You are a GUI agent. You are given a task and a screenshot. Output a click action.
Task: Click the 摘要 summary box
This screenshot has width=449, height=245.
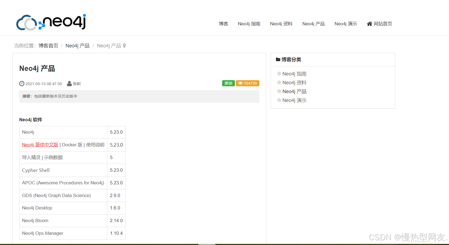point(139,96)
